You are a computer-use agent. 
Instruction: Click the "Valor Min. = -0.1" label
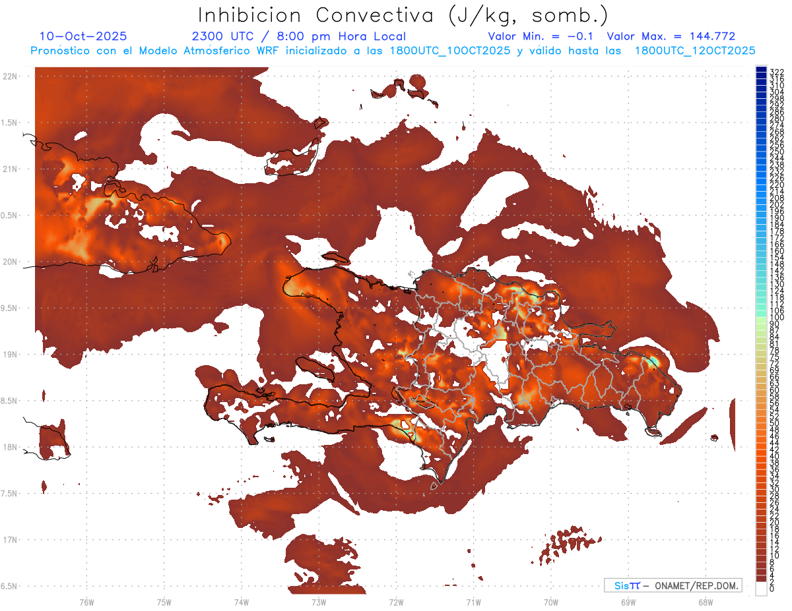(x=542, y=36)
